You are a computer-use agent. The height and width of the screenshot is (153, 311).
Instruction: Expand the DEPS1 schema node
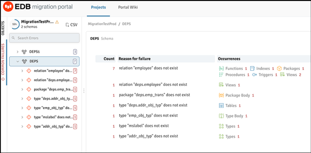tap(18, 52)
